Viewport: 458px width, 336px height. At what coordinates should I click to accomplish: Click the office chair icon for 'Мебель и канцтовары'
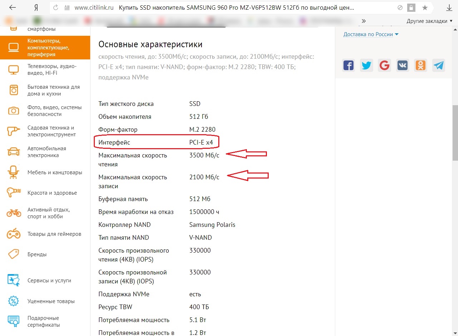(x=14, y=172)
